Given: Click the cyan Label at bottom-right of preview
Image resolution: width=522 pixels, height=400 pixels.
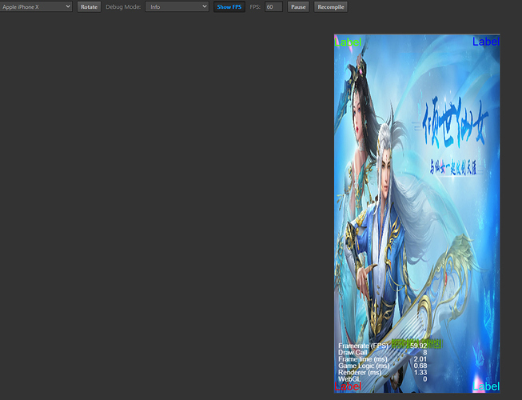Looking at the screenshot, I should click(x=486, y=386).
